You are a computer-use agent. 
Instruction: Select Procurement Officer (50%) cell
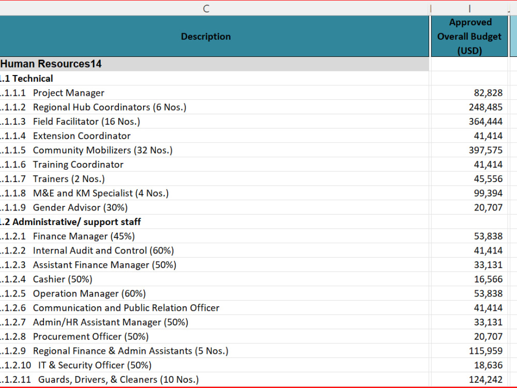215,337
